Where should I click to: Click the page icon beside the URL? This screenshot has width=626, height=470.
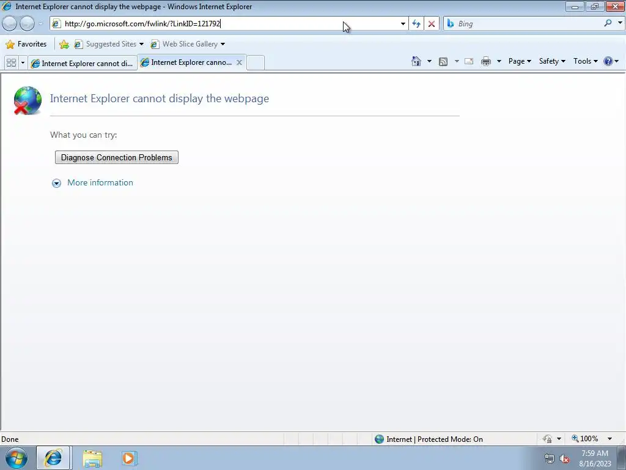tap(56, 24)
